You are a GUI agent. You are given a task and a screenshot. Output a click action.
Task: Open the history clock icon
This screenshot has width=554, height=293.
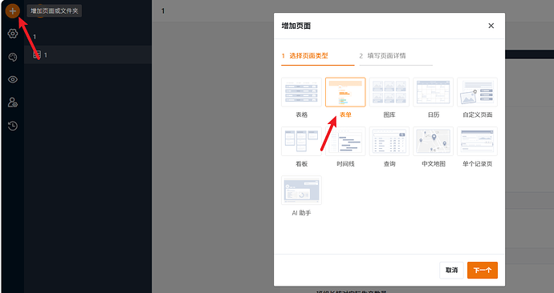13,126
